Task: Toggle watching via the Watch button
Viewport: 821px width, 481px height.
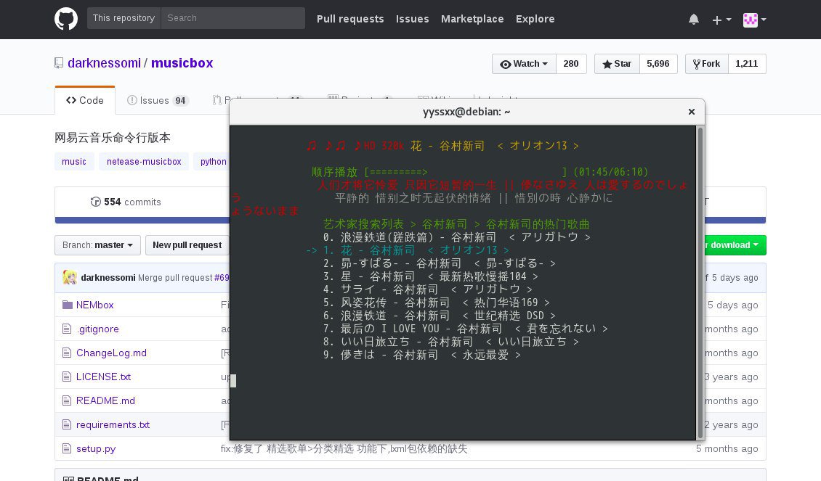Action: click(x=523, y=64)
